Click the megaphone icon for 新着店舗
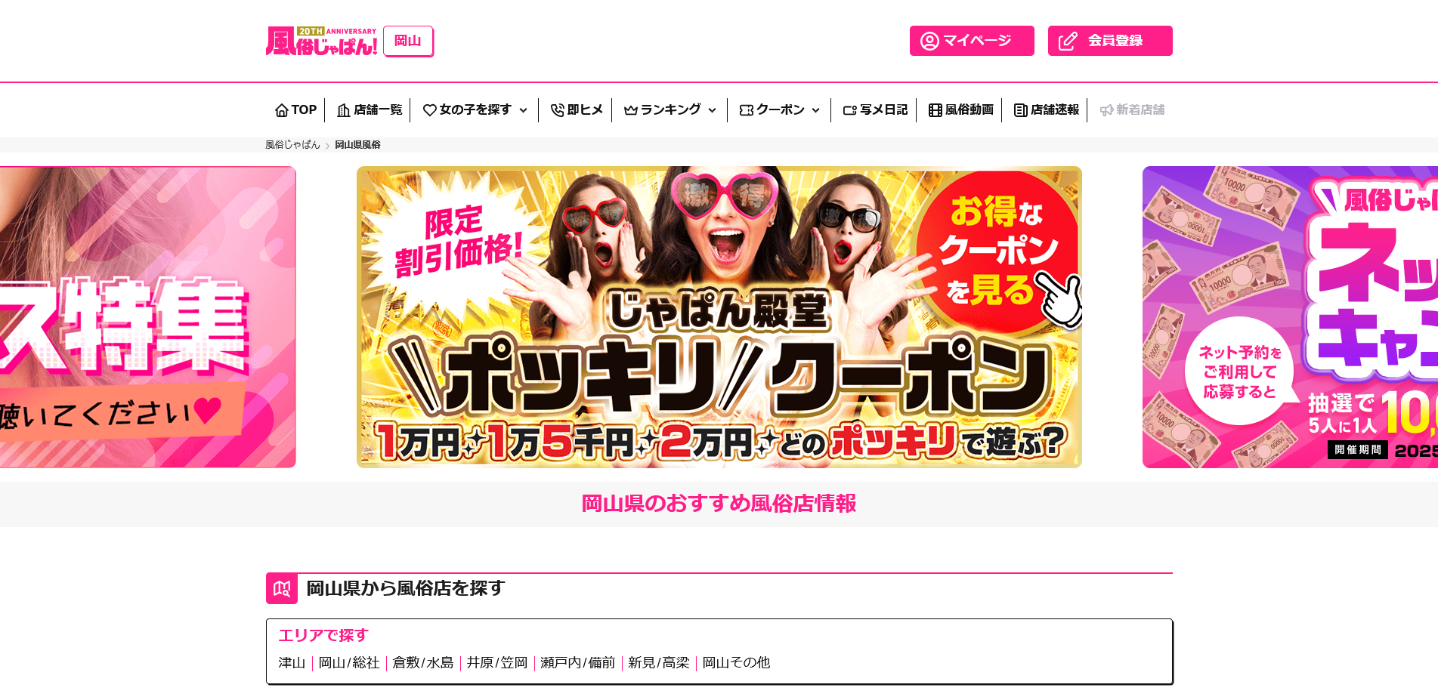This screenshot has width=1438, height=700. 1107,110
